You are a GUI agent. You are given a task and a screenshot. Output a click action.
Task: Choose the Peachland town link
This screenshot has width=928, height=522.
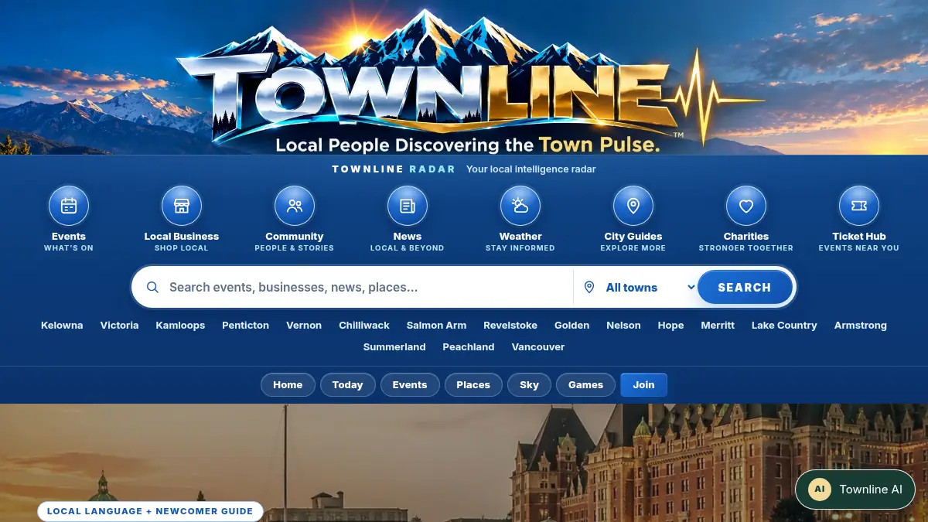coord(469,347)
